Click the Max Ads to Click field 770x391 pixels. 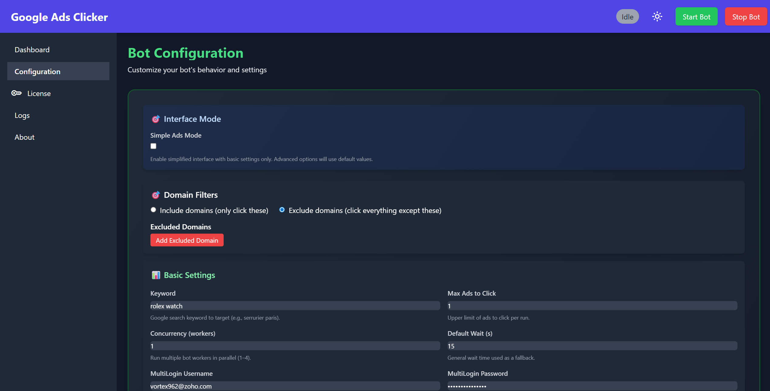point(592,306)
